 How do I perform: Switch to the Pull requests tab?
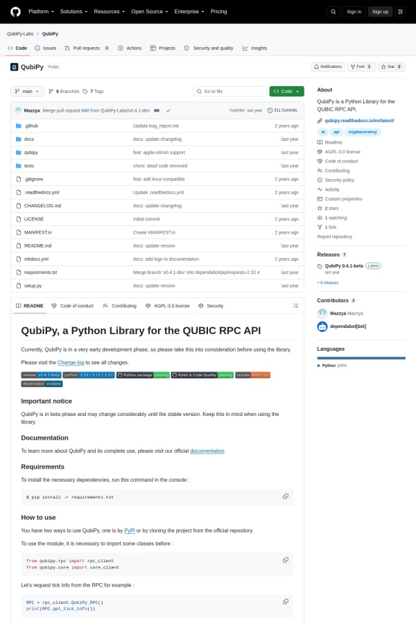[x=87, y=48]
